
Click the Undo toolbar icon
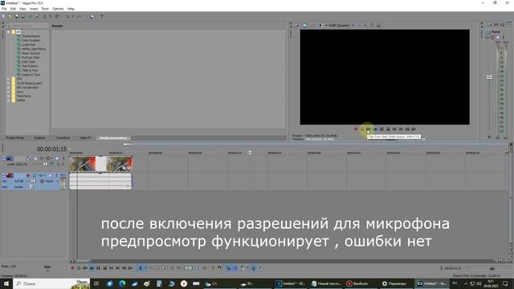tap(67, 16)
